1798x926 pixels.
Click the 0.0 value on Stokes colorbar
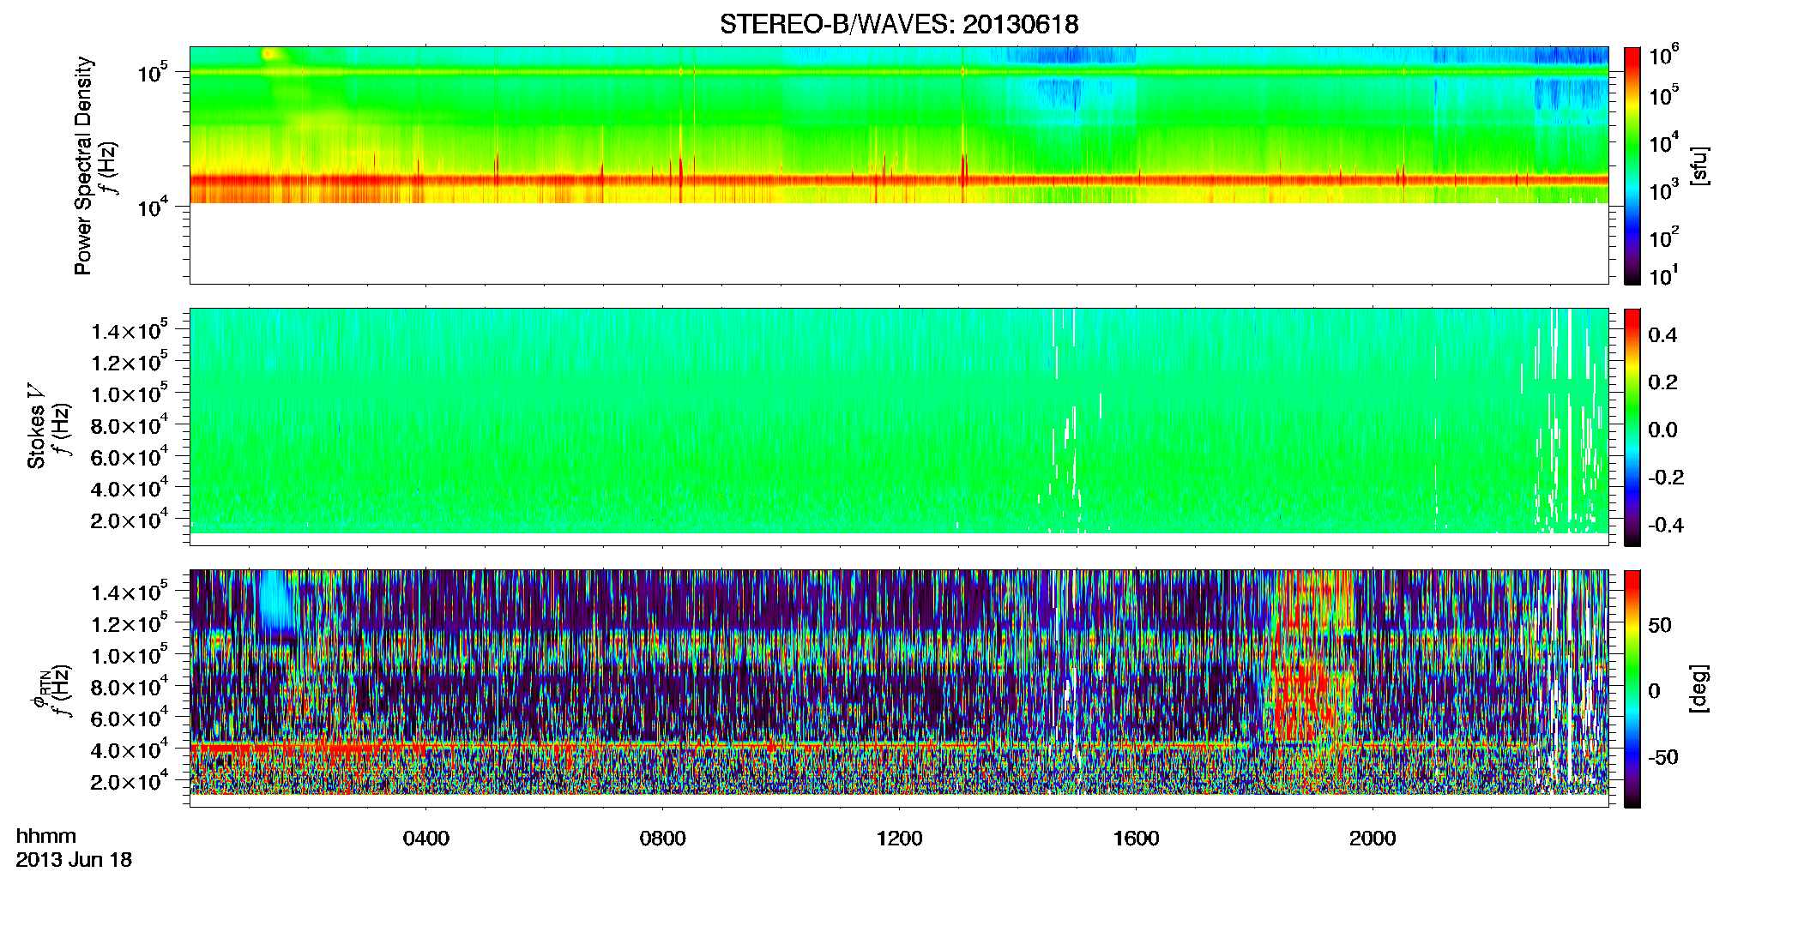click(x=1662, y=430)
